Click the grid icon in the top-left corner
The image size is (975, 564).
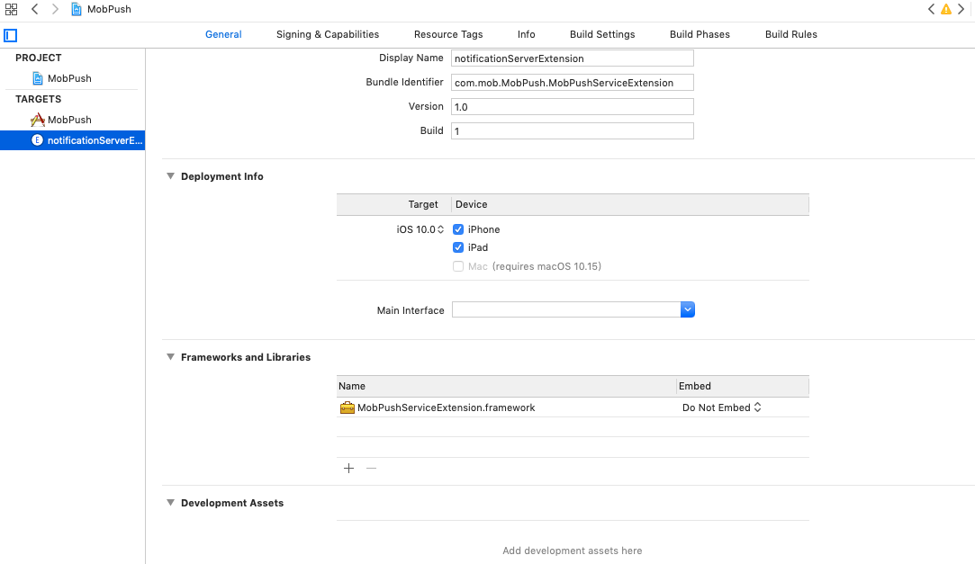coord(11,10)
